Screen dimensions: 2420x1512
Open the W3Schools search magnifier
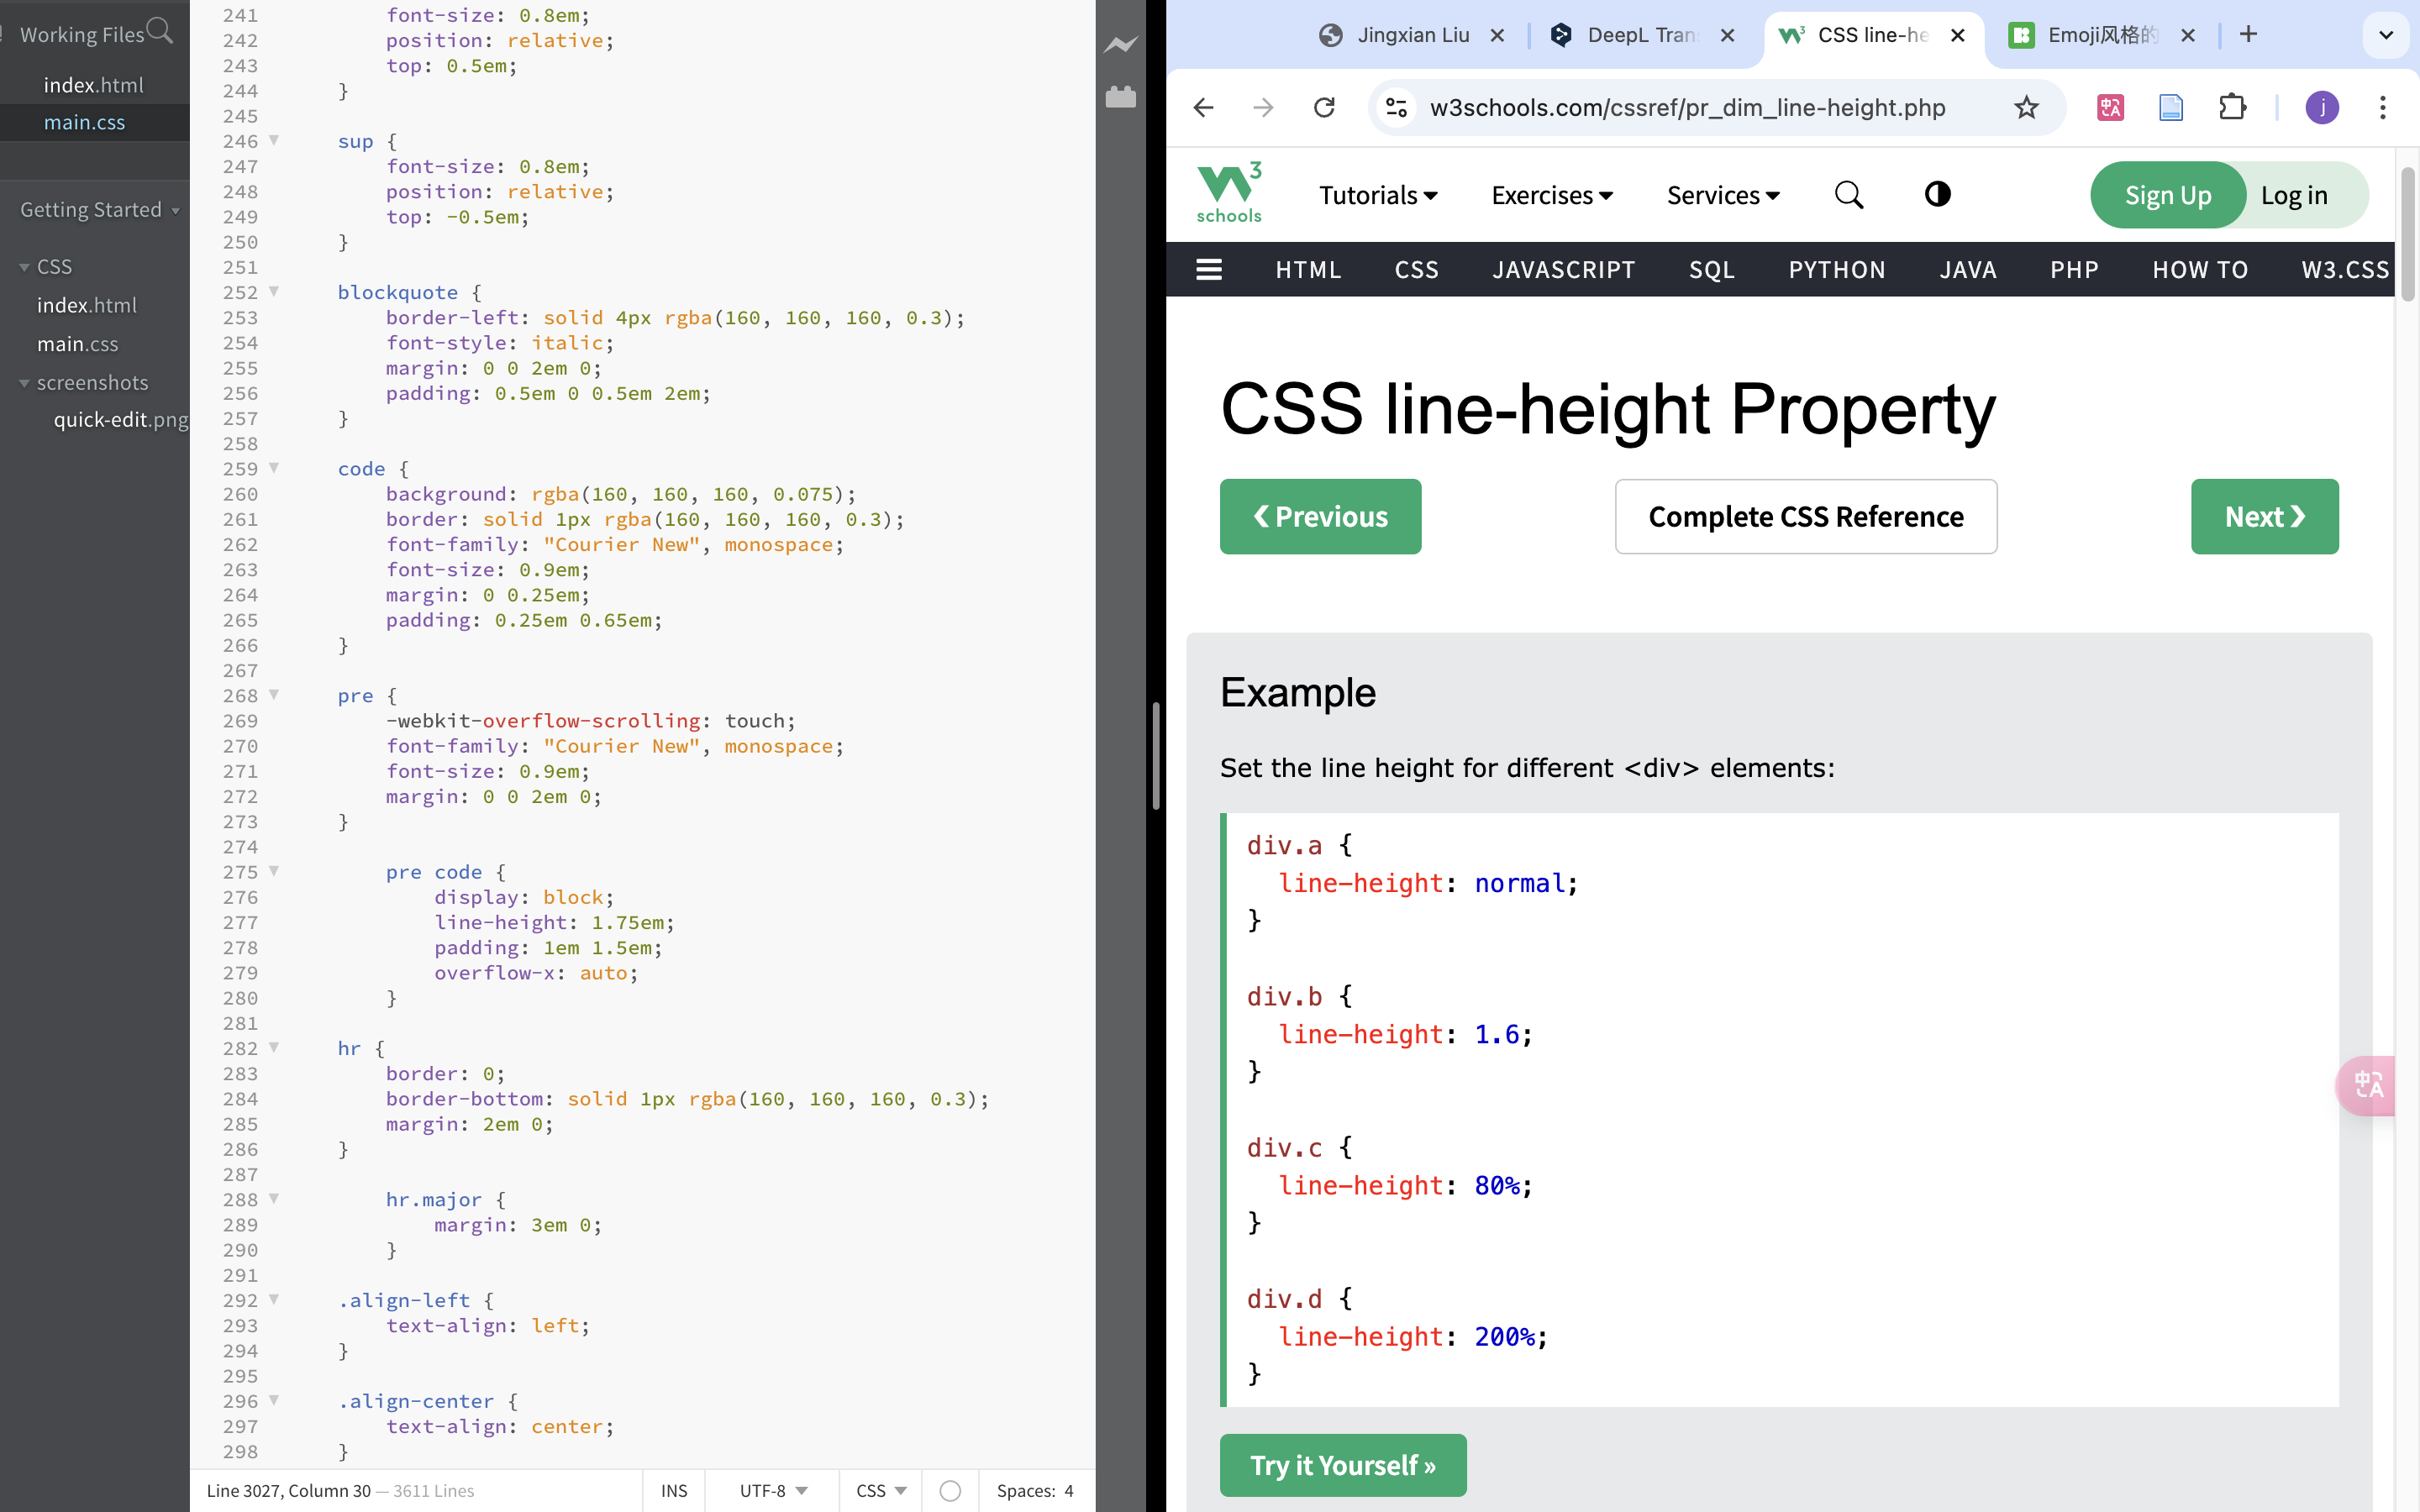pos(1848,194)
